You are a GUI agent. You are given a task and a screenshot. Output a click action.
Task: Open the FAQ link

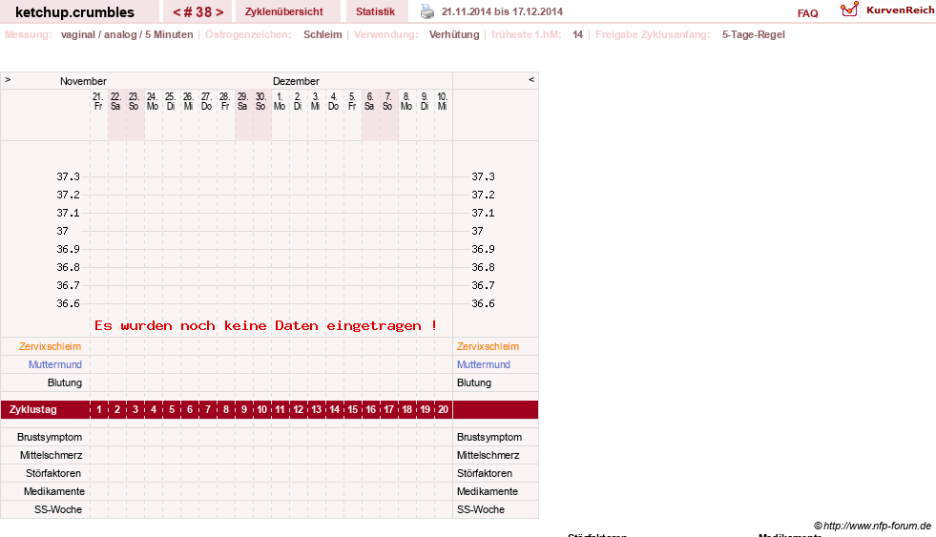coord(807,13)
